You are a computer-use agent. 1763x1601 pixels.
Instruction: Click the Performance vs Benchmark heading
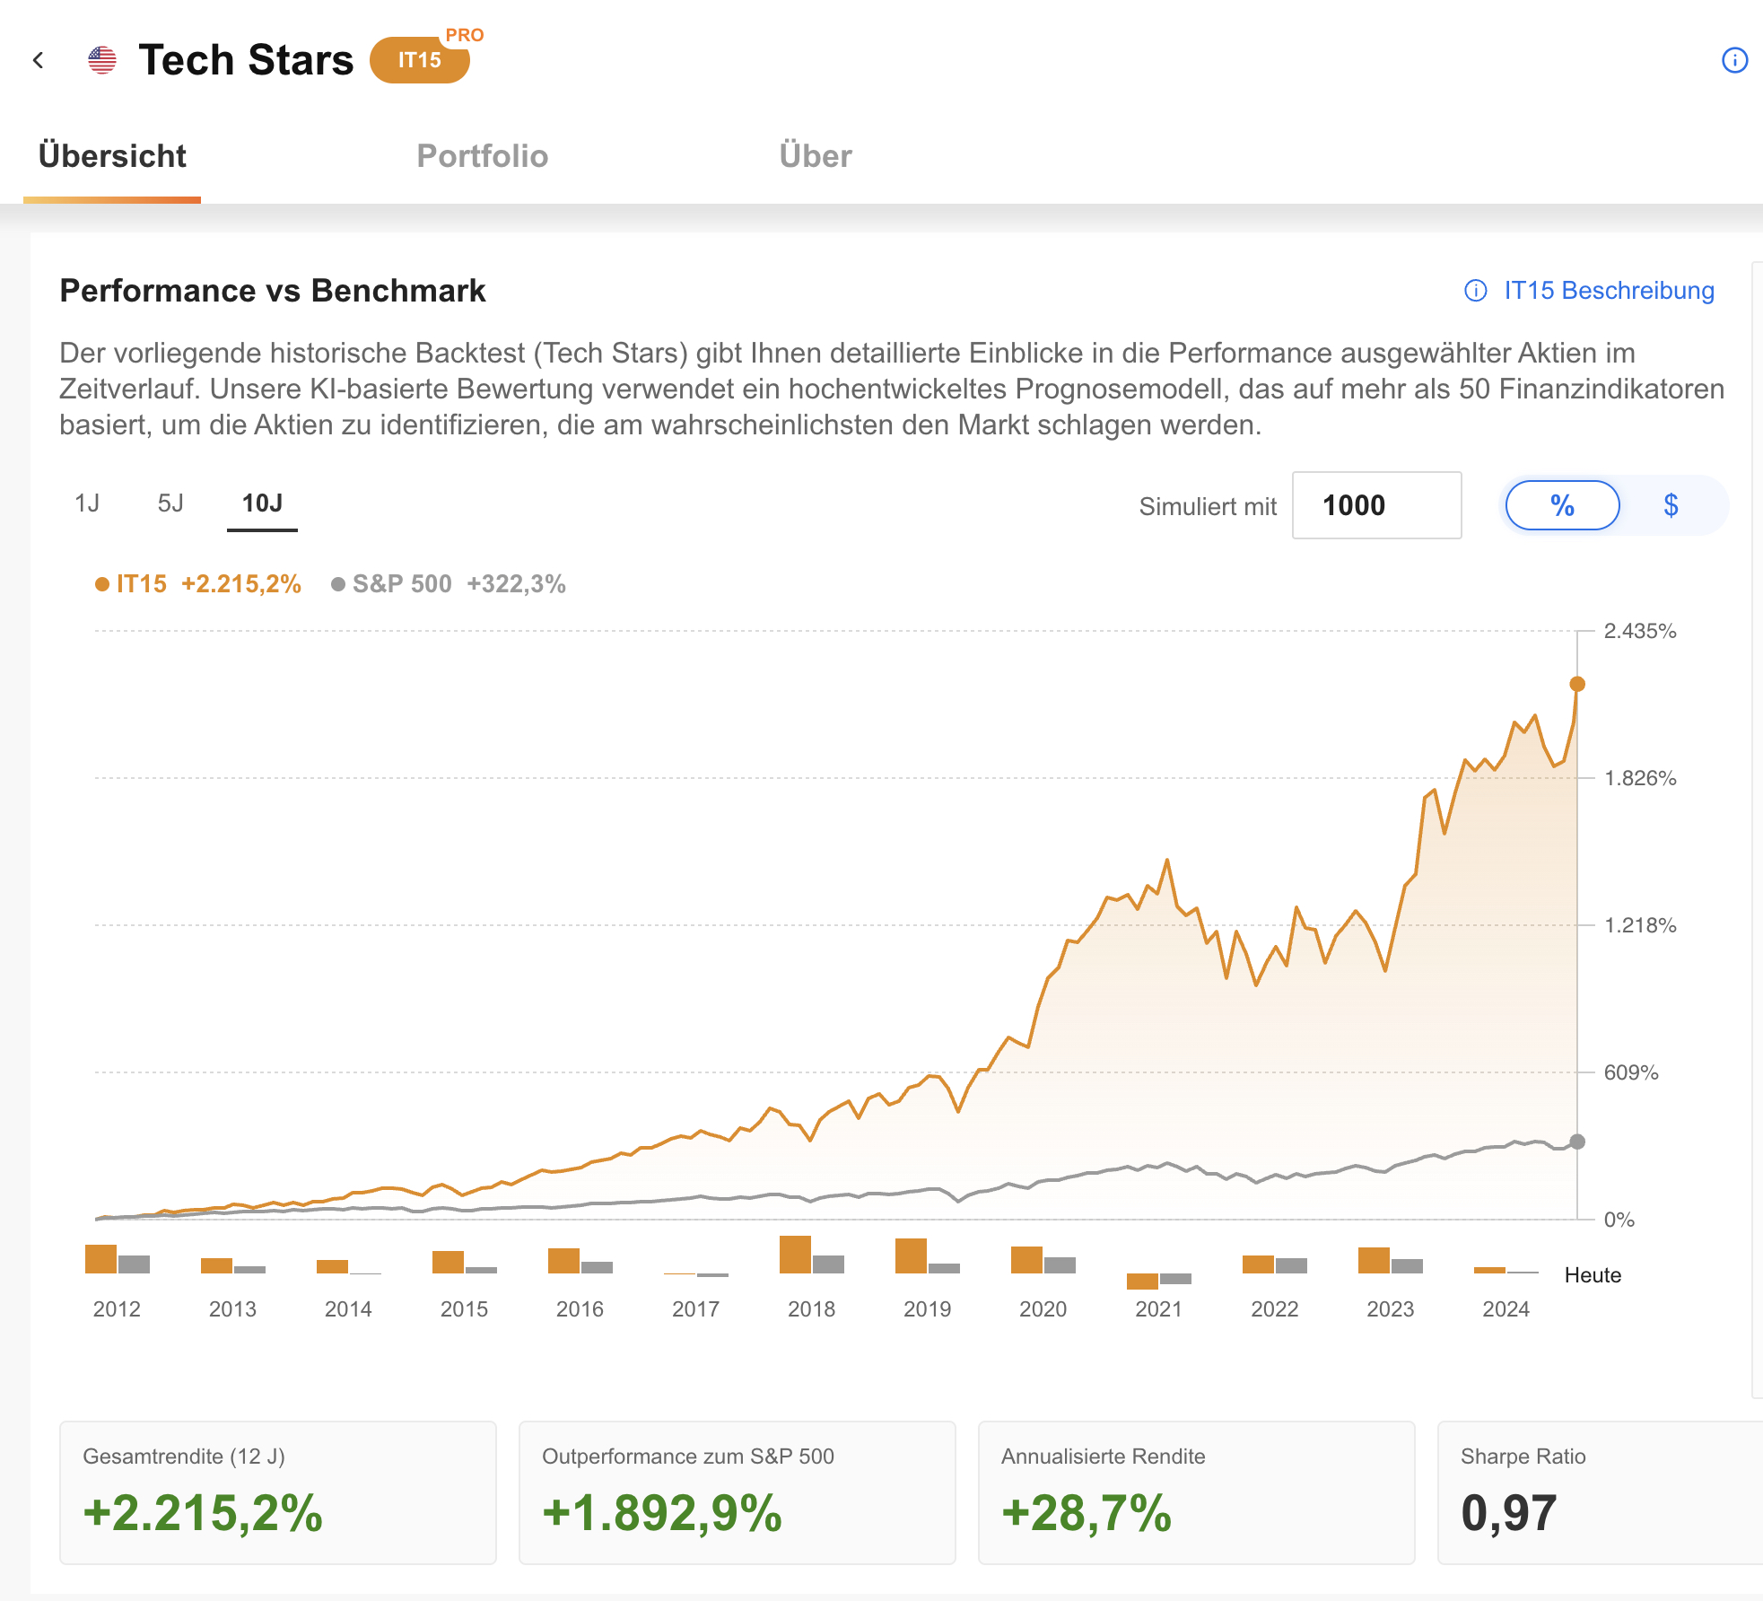coord(273,291)
